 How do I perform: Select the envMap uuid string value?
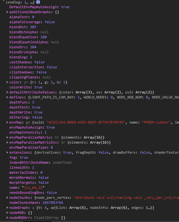pyautogui.click(x=86, y=122)
